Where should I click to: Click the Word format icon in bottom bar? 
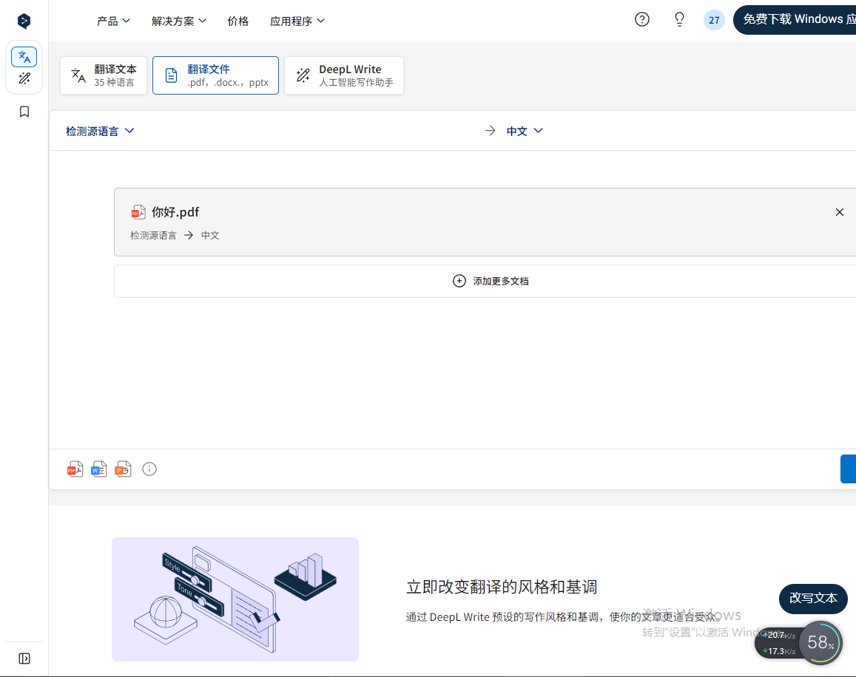pos(99,469)
